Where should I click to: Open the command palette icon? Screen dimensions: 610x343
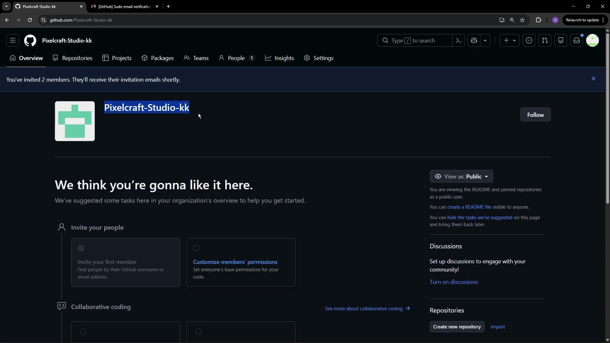459,41
